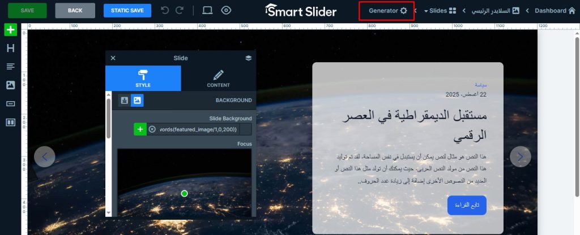Click scroll down arrow in Slide panel
The height and width of the screenshot is (235, 580).
(x=108, y=213)
